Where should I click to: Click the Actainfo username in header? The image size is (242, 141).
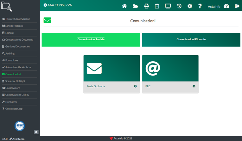point(214,6)
